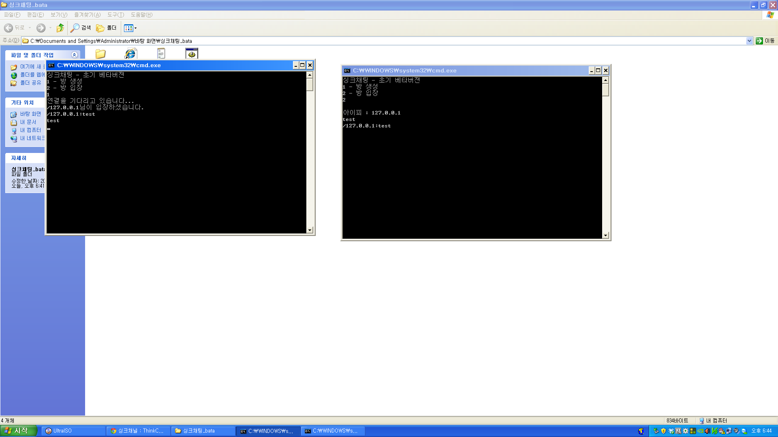The height and width of the screenshot is (437, 778).
Task: Select the batch file gear icon
Action: [x=192, y=54]
